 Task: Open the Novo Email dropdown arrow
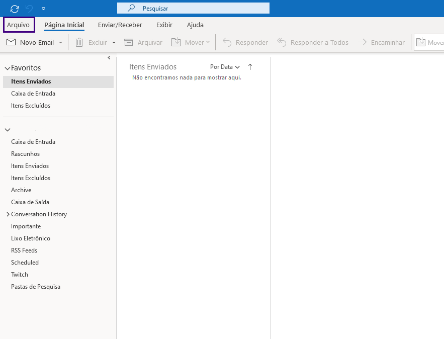click(x=60, y=42)
